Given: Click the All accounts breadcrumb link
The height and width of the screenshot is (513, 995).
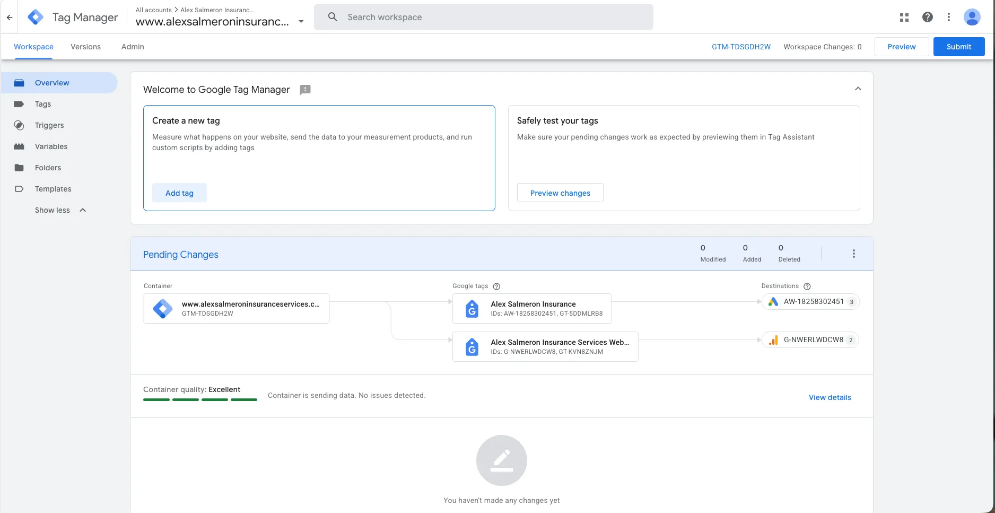Looking at the screenshot, I should pyautogui.click(x=154, y=10).
